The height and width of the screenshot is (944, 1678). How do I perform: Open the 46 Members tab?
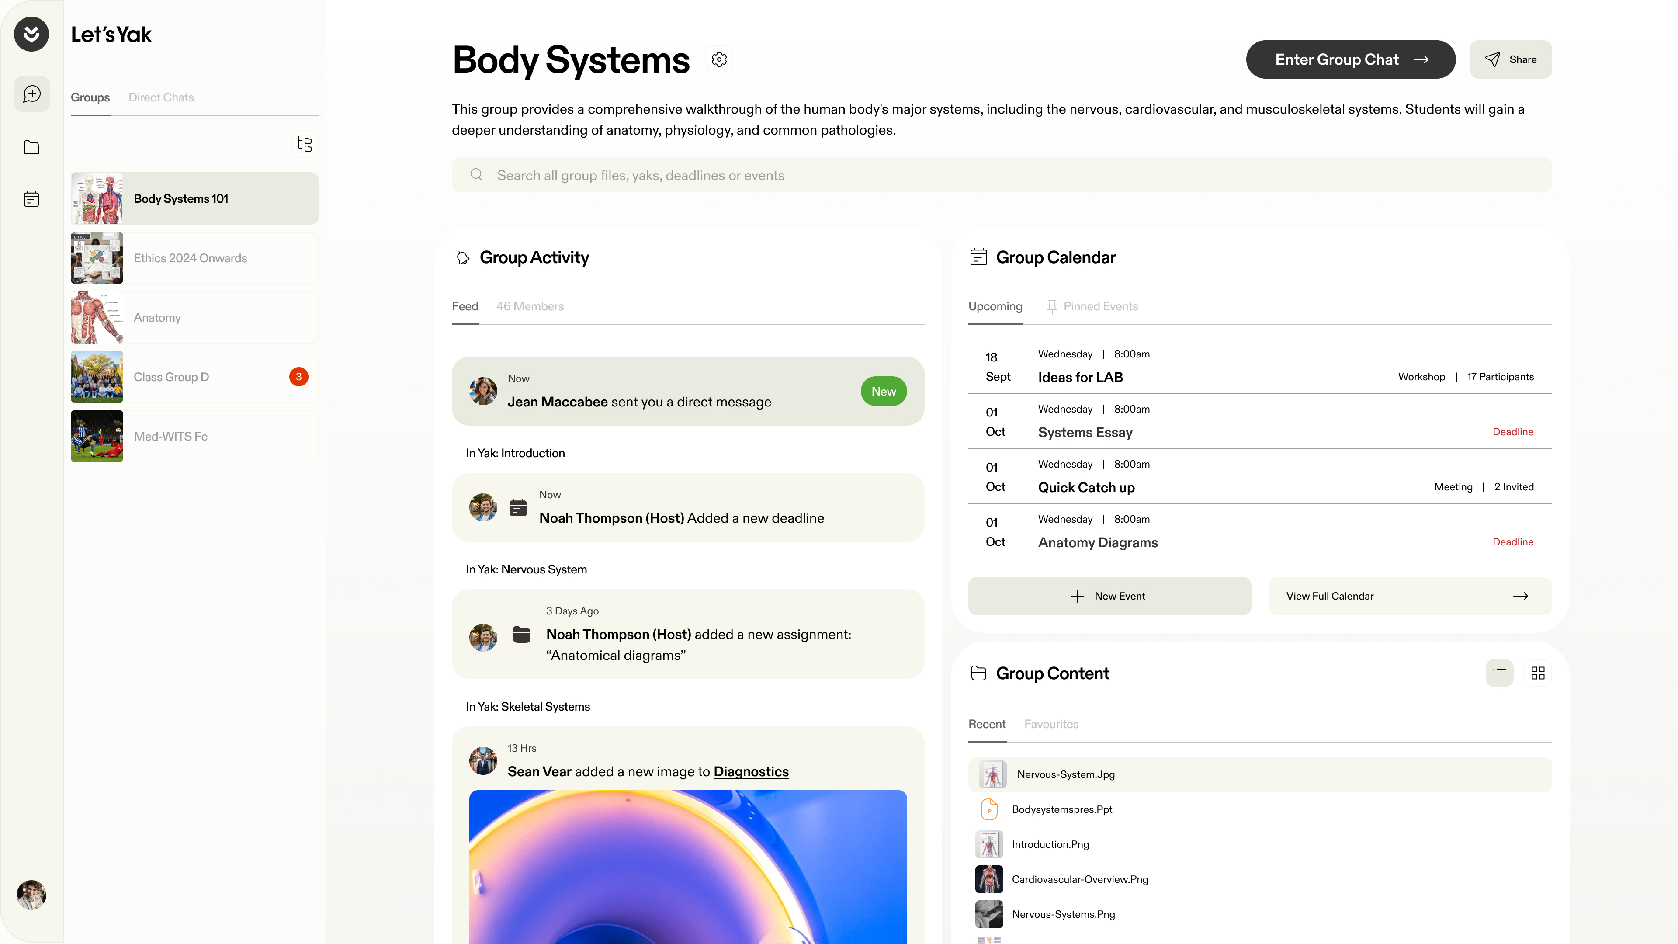[530, 306]
